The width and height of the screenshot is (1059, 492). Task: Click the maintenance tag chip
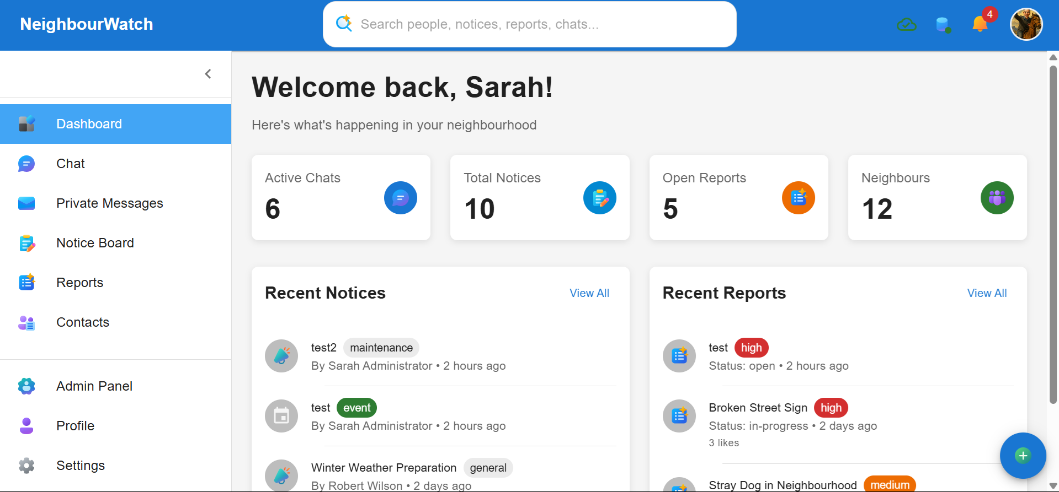point(381,348)
